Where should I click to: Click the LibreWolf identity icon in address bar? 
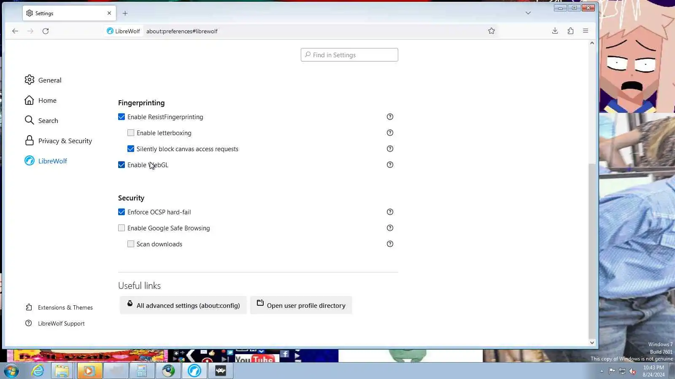[x=123, y=31]
